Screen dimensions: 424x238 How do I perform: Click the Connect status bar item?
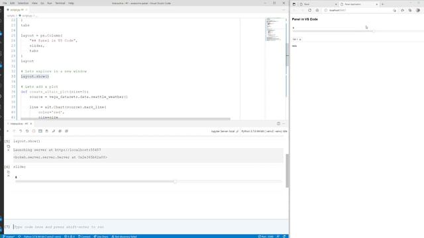click(x=84, y=237)
